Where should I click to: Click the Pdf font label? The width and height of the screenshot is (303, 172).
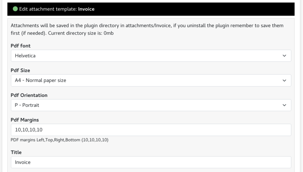20,46
